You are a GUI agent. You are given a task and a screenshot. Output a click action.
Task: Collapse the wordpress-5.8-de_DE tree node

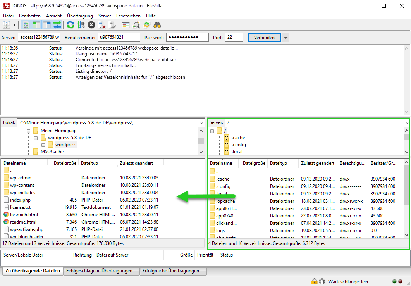click(36, 138)
